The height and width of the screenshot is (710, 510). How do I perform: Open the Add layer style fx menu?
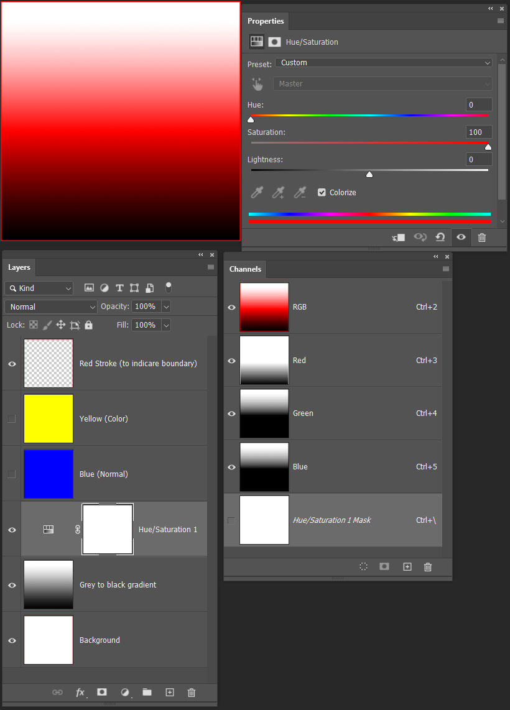pyautogui.click(x=80, y=693)
